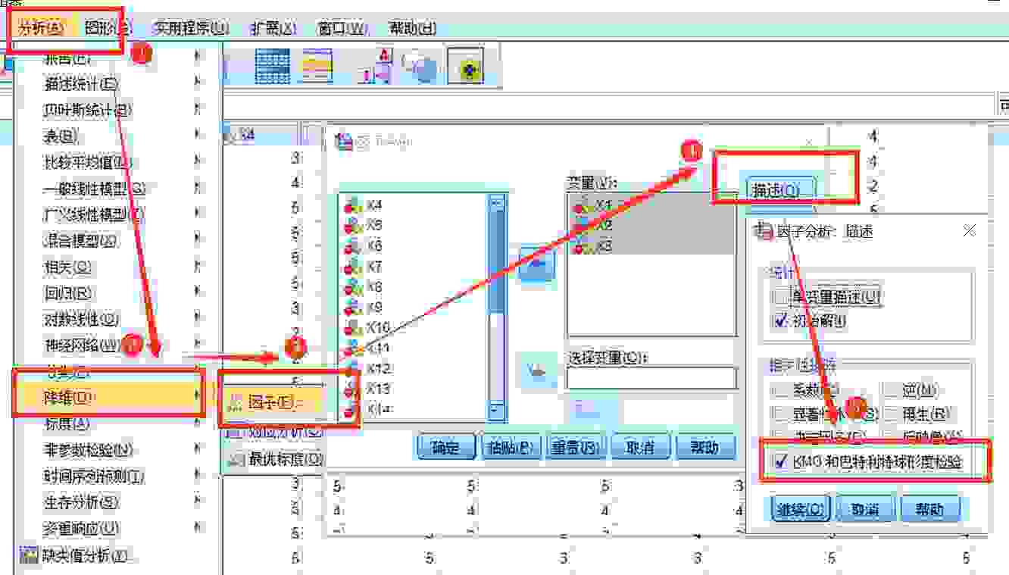
Task: Enable the 单变量描述(U) checkbox
Action: point(781,297)
